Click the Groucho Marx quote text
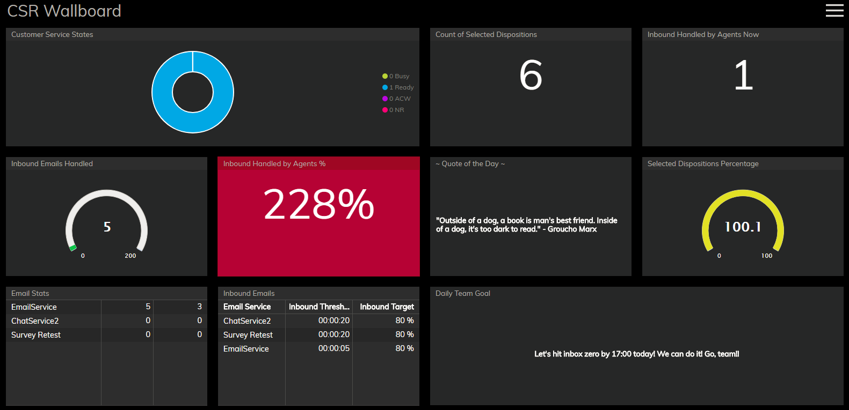849x410 pixels. coord(526,225)
